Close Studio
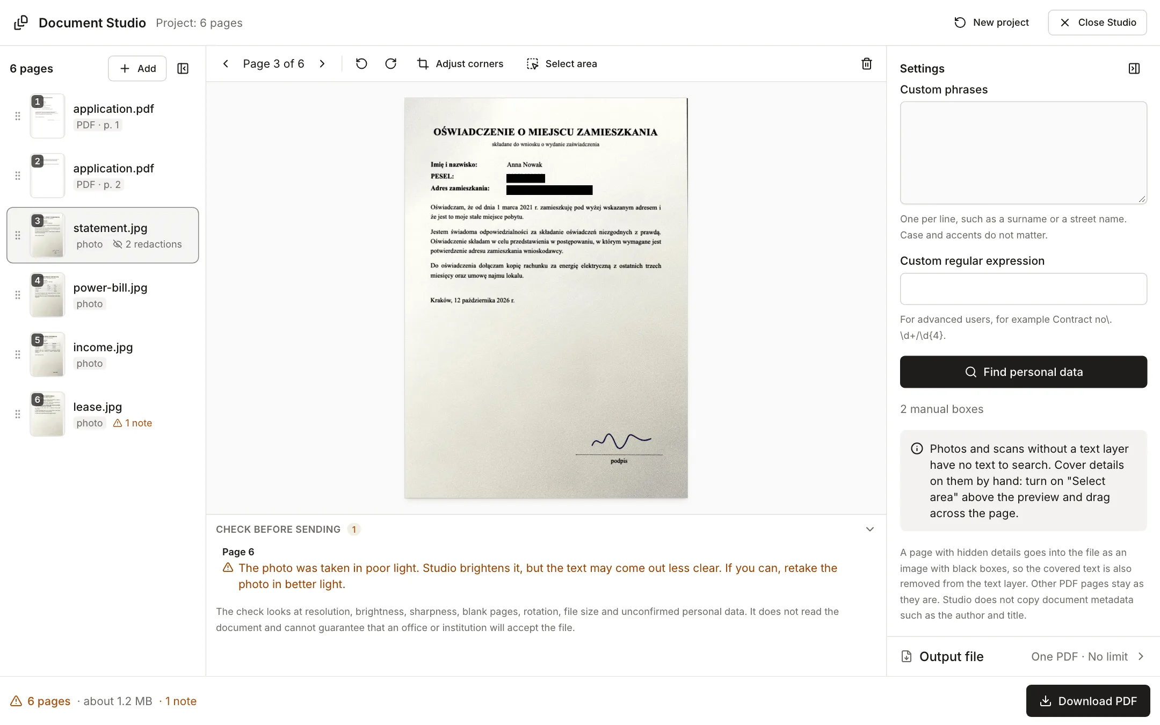 pyautogui.click(x=1098, y=23)
